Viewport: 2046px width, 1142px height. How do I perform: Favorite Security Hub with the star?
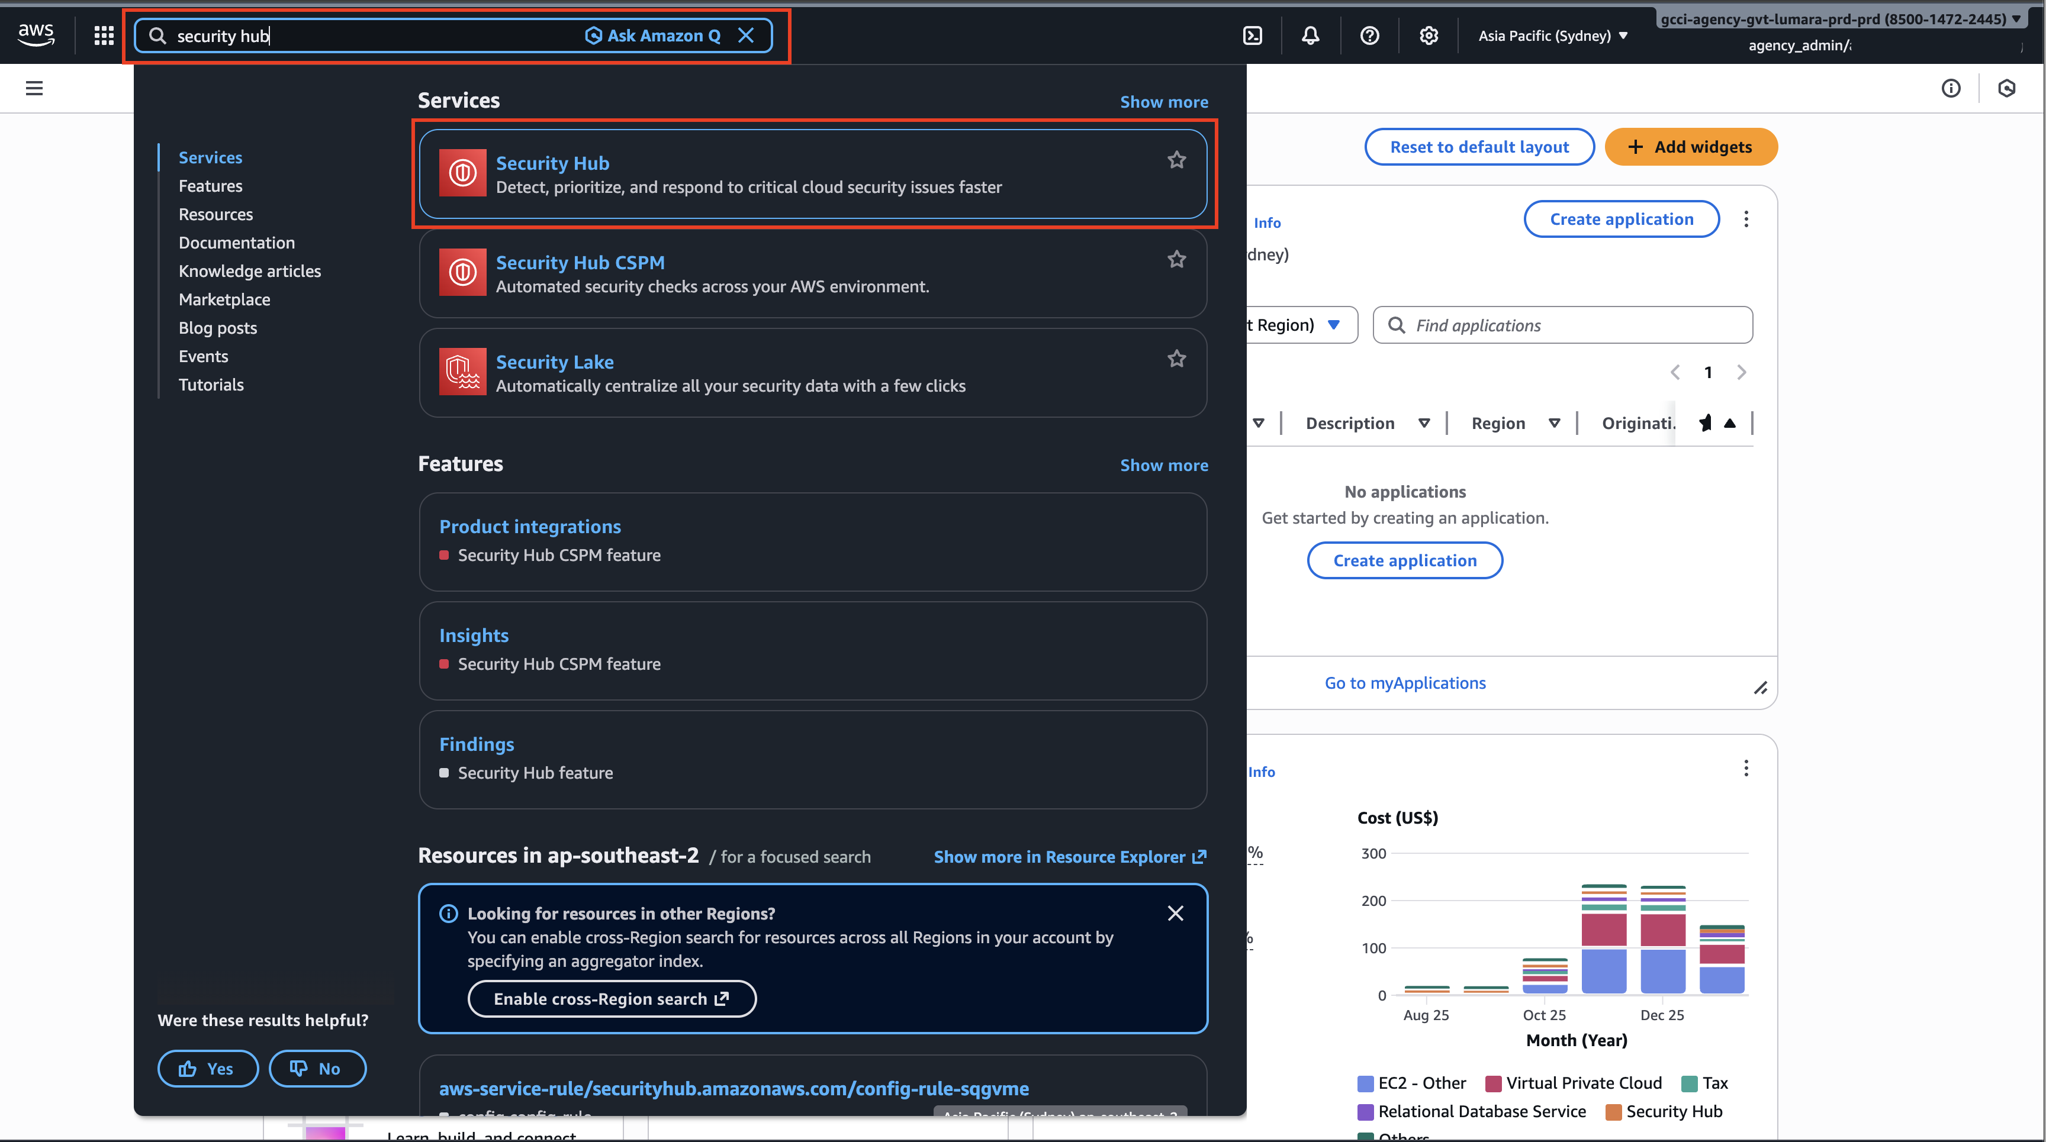tap(1176, 160)
